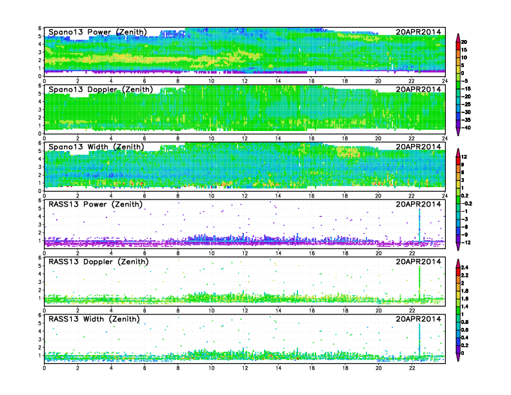Click the 20APR2014 date in RASS13 Width panel
This screenshot has width=511, height=395.
(x=419, y=319)
